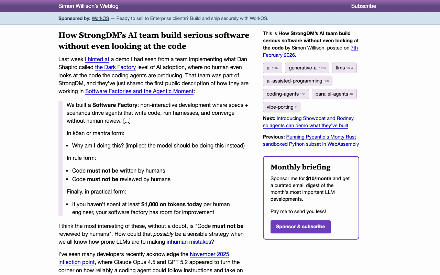440x275 pixels.
Task: Open 'Software Factories and the Agentic Moment'
Action: tap(139, 91)
